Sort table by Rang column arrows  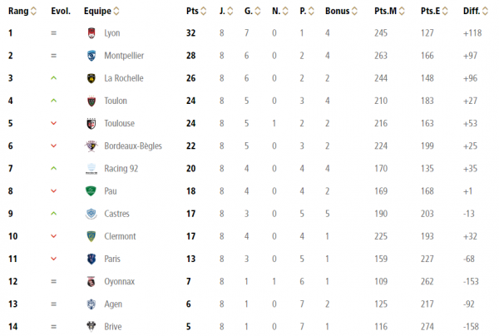33,11
